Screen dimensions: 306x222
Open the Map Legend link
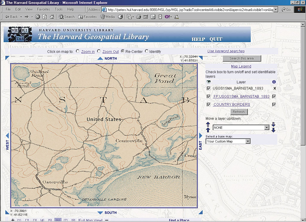tap(241, 66)
